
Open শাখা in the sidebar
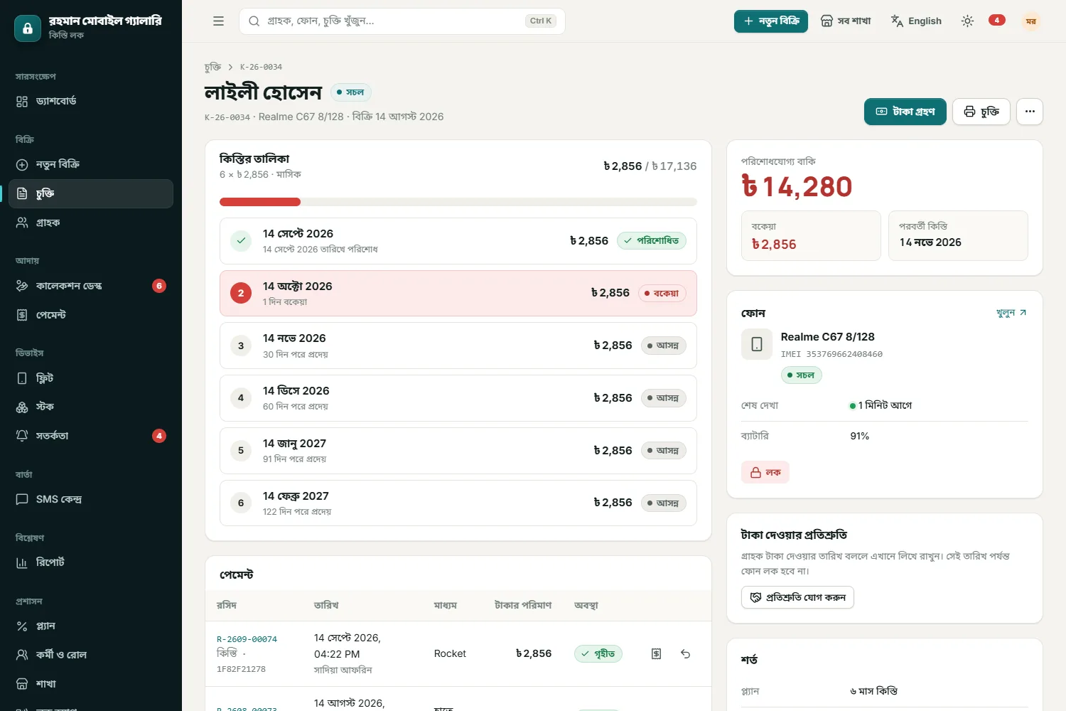[91, 684]
